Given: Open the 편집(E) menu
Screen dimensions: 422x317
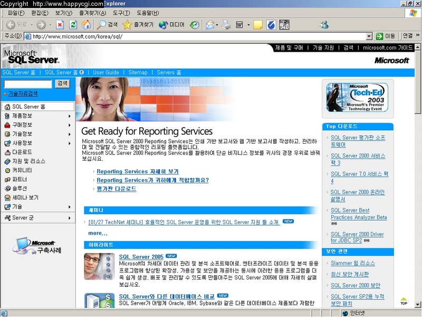Looking at the screenshot, I should tap(40, 13).
